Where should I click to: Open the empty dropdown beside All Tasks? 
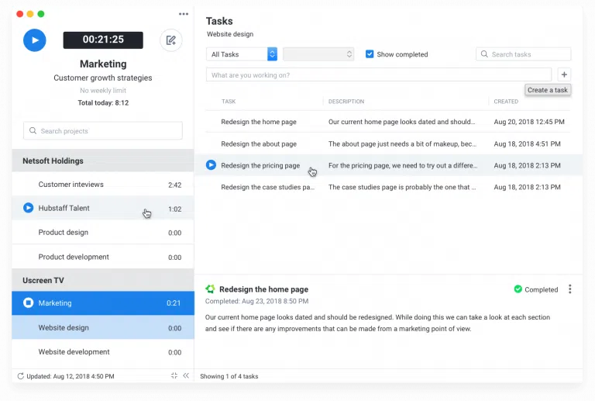(x=318, y=54)
